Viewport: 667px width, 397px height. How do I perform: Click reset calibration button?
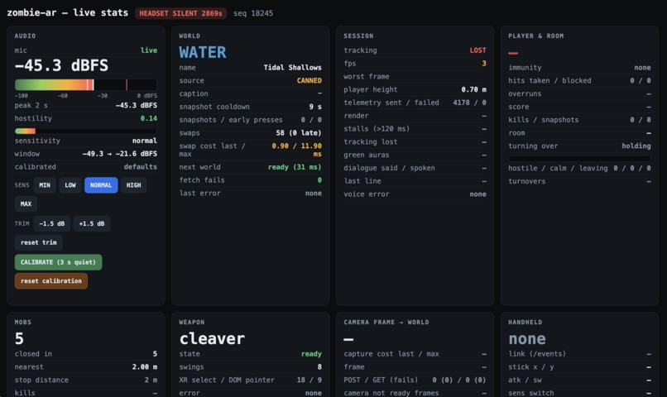click(51, 281)
